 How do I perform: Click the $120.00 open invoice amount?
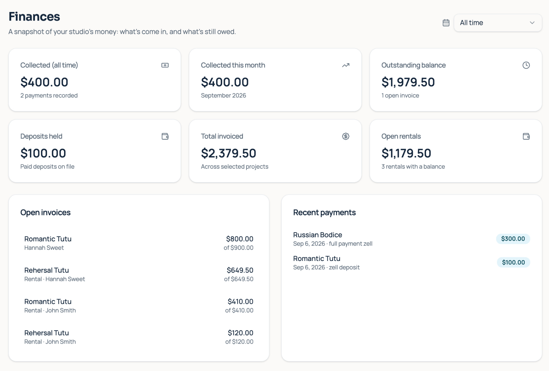[x=240, y=333]
